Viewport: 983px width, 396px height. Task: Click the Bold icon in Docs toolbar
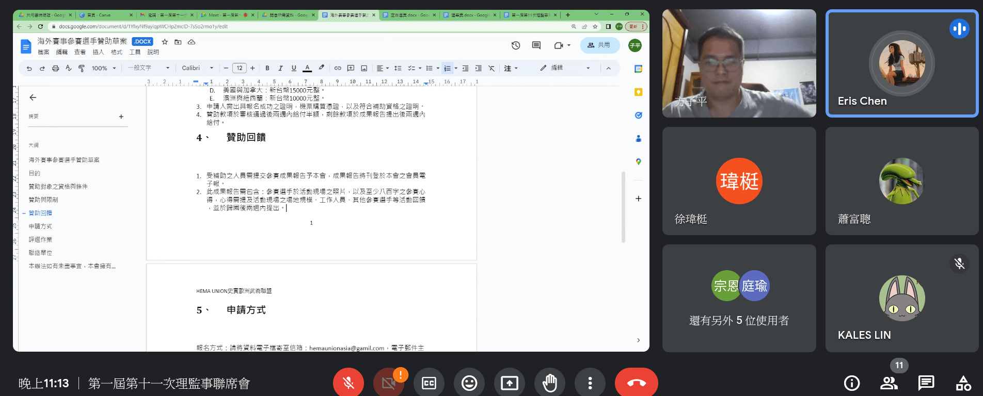click(267, 68)
